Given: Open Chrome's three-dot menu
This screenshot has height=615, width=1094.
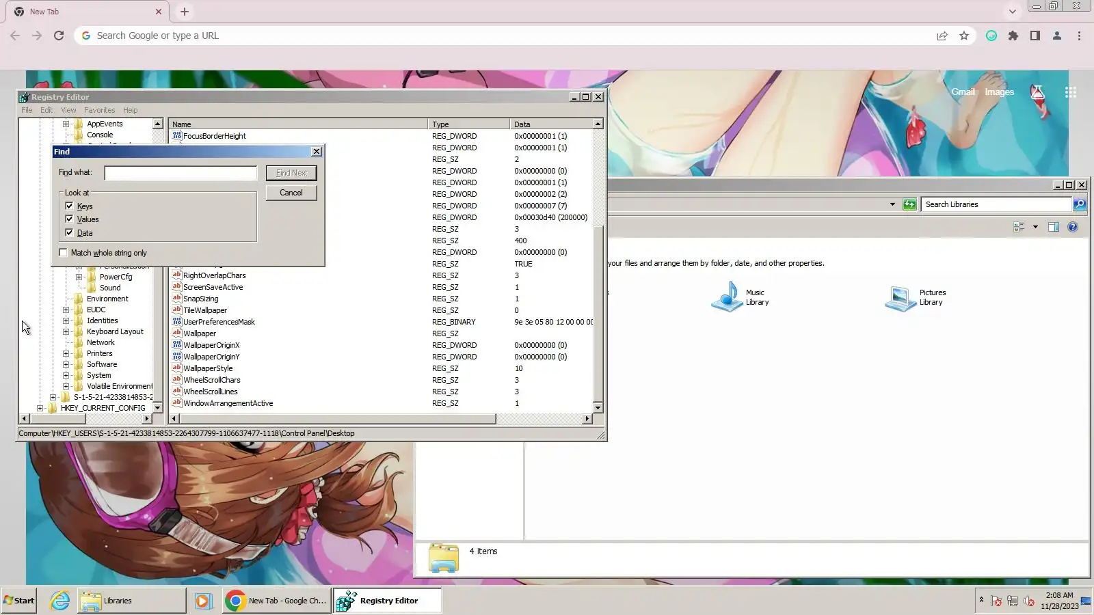Looking at the screenshot, I should (1079, 36).
